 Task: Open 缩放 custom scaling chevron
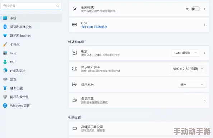(x=204, y=53)
